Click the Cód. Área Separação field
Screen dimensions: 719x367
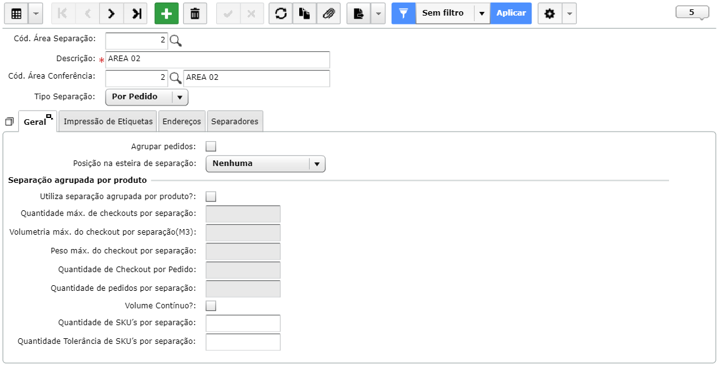click(137, 41)
